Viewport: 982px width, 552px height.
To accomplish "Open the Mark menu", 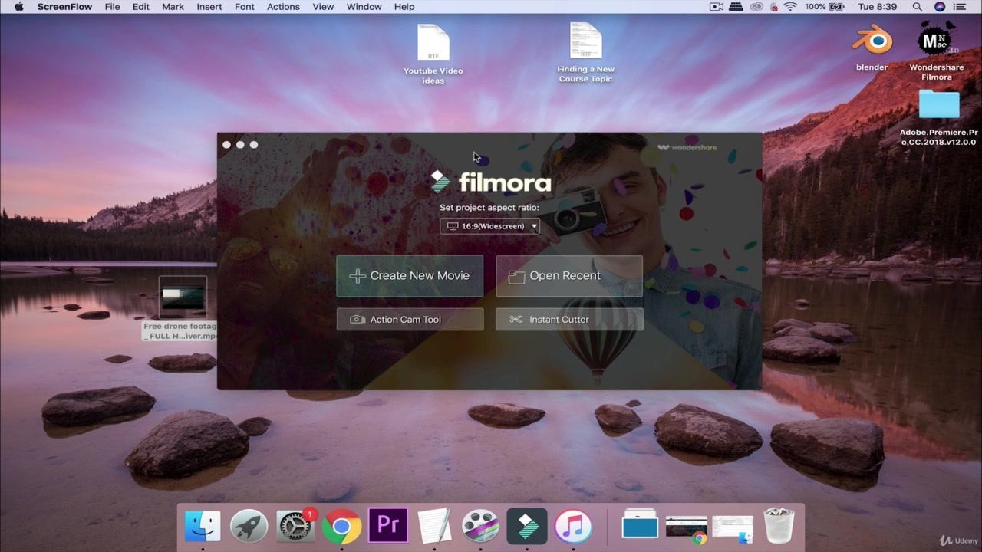I will [x=173, y=7].
